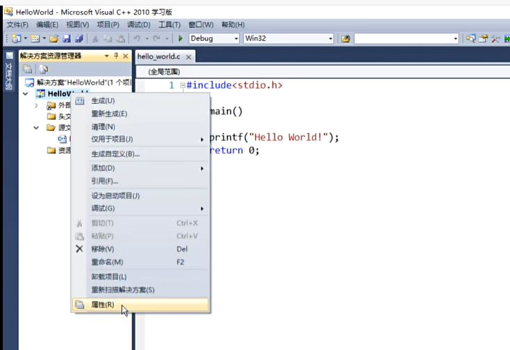Click the Visual C++ icon in the title bar
Screen dimensions: 510x350
tap(8, 12)
